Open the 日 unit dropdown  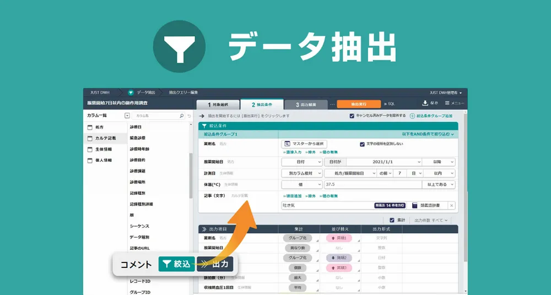[415, 173]
